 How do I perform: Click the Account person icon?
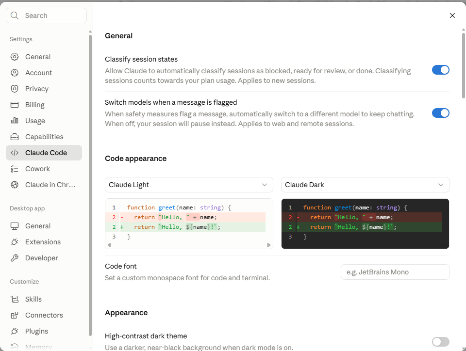pyautogui.click(x=15, y=73)
